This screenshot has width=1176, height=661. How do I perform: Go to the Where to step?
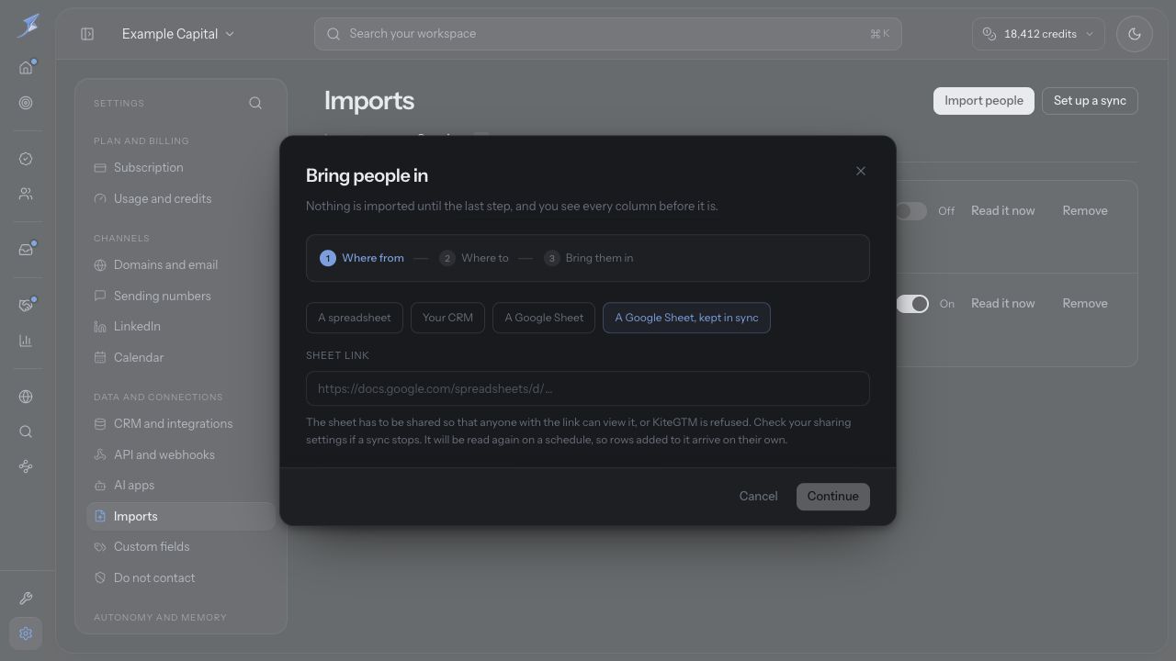click(x=474, y=258)
